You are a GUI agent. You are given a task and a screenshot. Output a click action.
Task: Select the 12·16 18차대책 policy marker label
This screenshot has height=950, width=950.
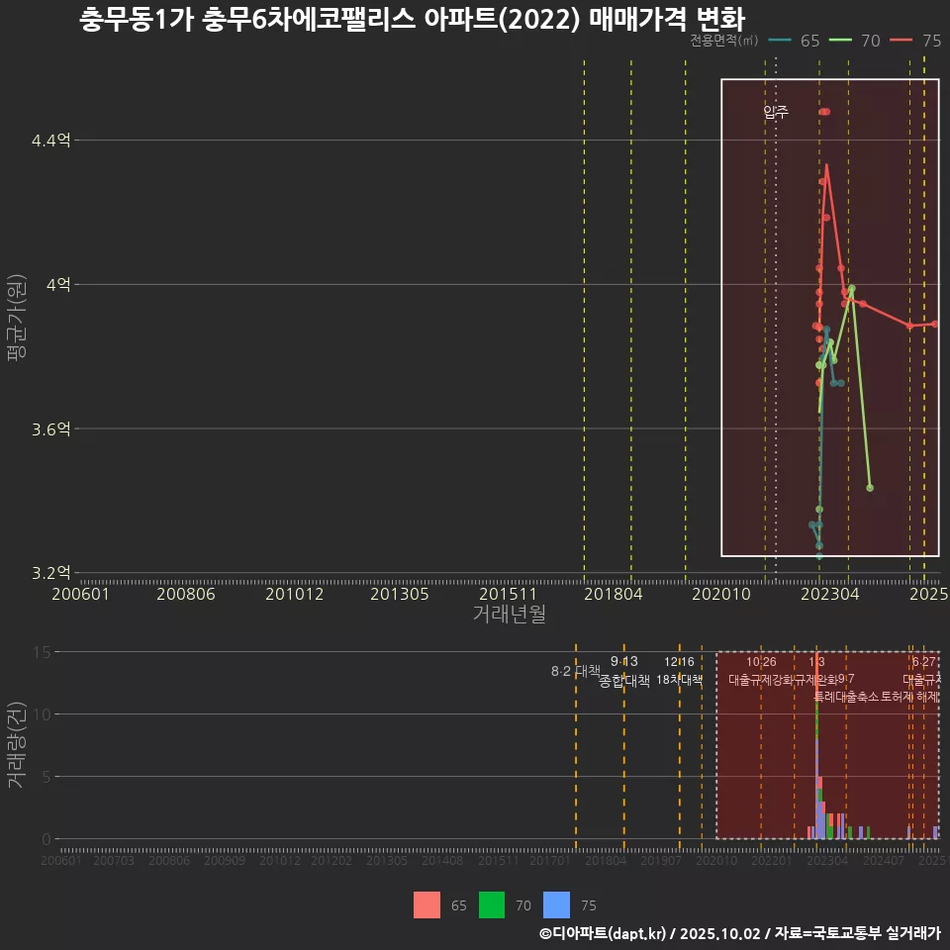[x=680, y=671]
